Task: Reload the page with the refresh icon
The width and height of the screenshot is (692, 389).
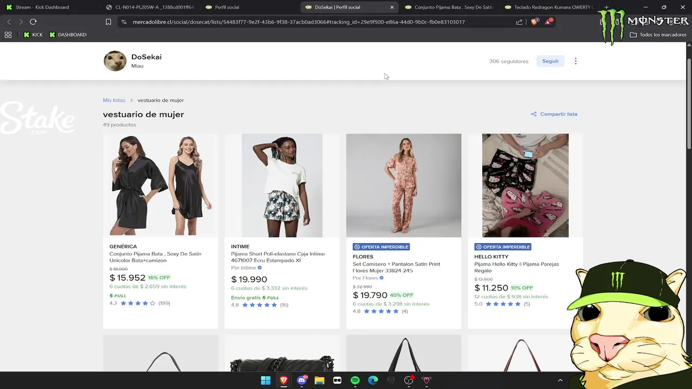Action: (33, 22)
